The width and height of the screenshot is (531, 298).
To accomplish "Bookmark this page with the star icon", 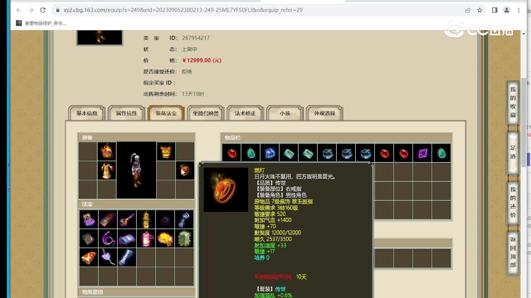I will coord(480,10).
